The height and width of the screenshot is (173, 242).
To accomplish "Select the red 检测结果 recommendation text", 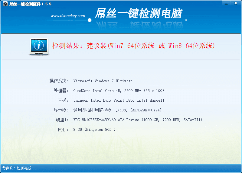I will pyautogui.click(x=133, y=46).
